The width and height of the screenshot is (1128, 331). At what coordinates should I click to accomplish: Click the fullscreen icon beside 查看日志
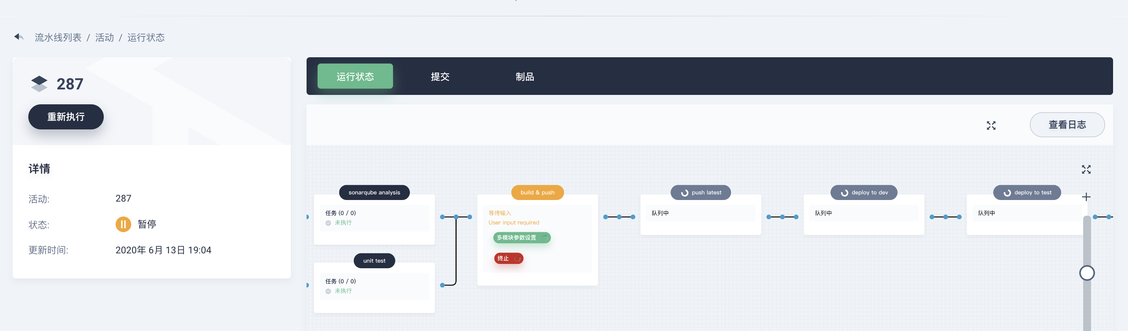pos(991,125)
